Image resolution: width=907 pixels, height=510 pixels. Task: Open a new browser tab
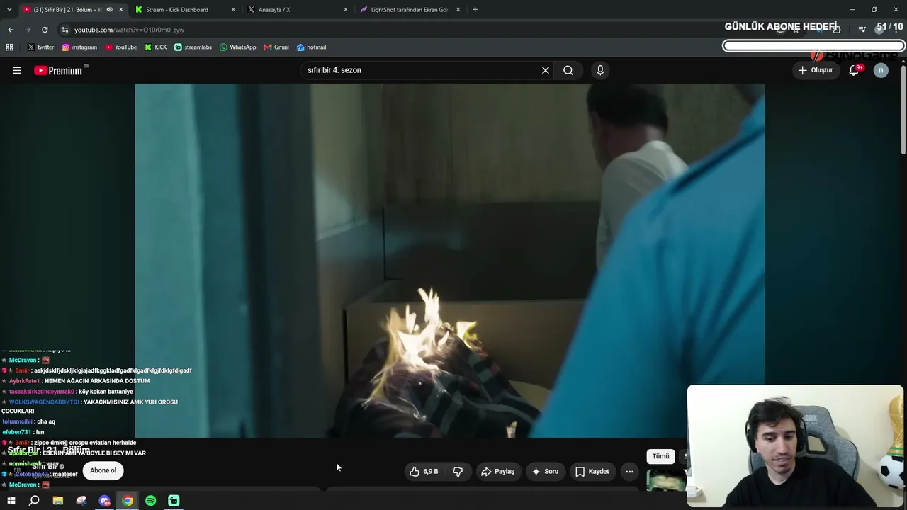point(475,10)
